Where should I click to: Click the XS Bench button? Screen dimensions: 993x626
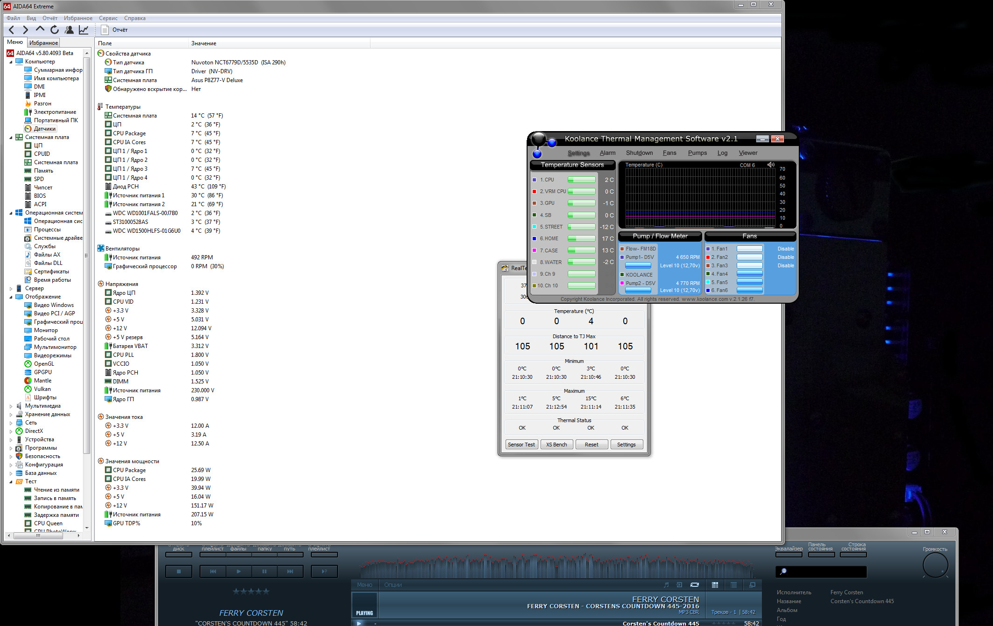556,445
